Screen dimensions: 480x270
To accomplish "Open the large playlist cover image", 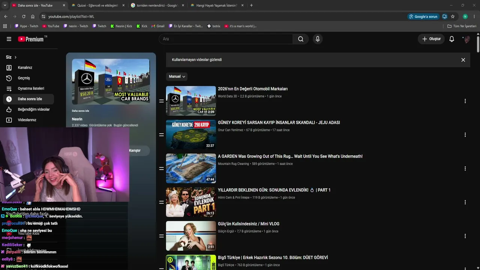I will point(111,81).
